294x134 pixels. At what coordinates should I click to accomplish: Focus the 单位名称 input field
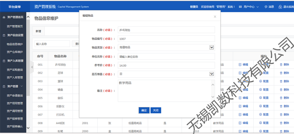(166, 57)
